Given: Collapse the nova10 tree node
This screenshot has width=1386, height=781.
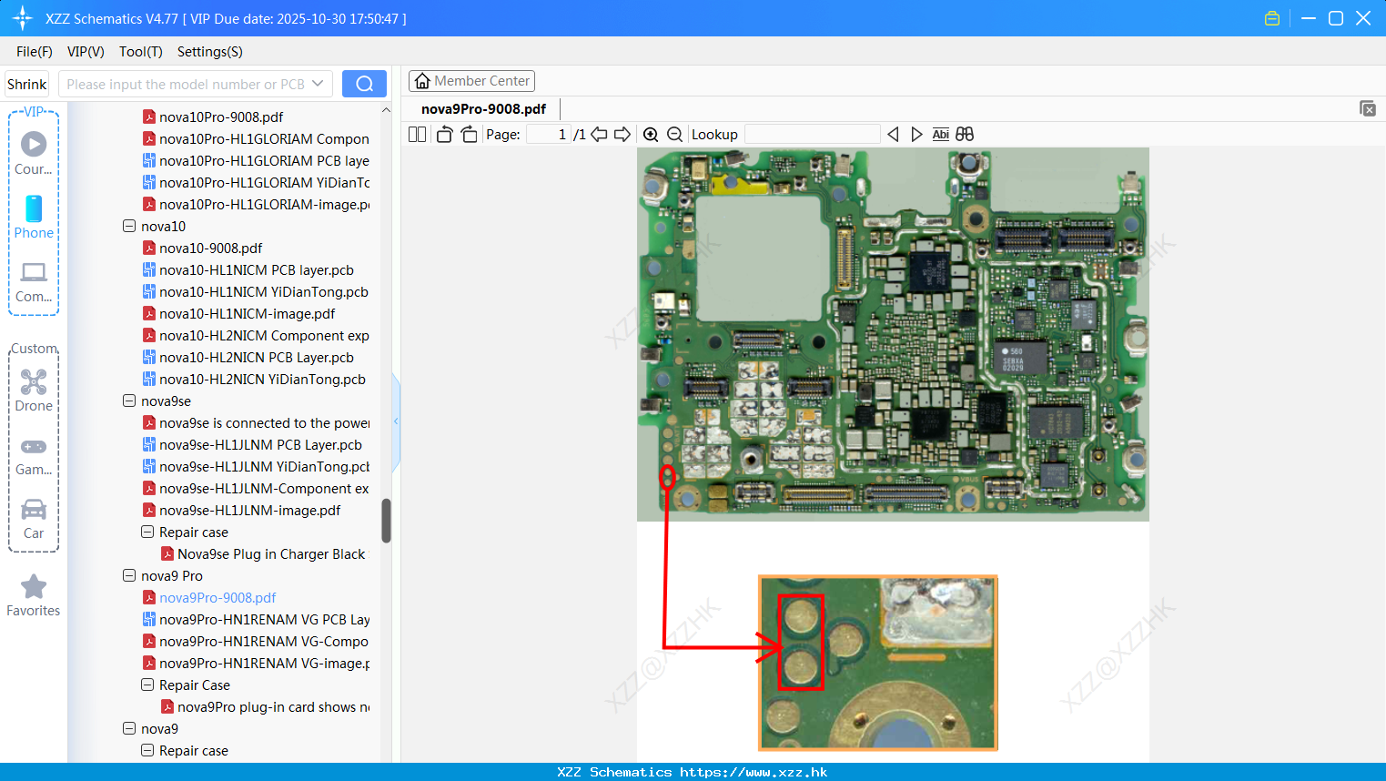Looking at the screenshot, I should [x=129, y=226].
